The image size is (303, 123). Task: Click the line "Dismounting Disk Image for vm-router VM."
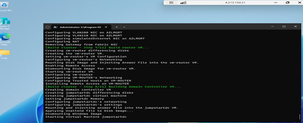point(90,69)
